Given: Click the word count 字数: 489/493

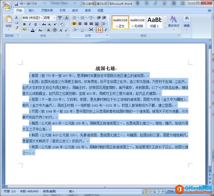Looking at the screenshot, I should (x=29, y=192).
